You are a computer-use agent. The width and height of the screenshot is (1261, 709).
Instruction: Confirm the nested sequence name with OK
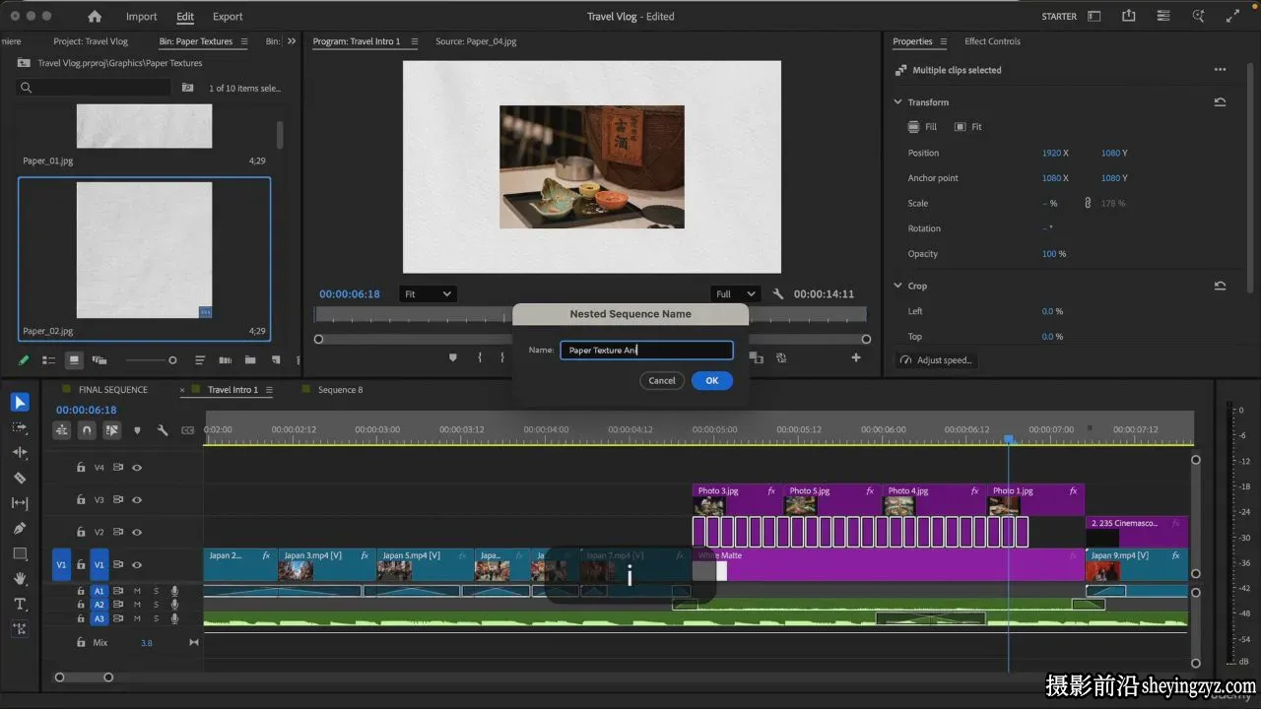[x=711, y=380]
